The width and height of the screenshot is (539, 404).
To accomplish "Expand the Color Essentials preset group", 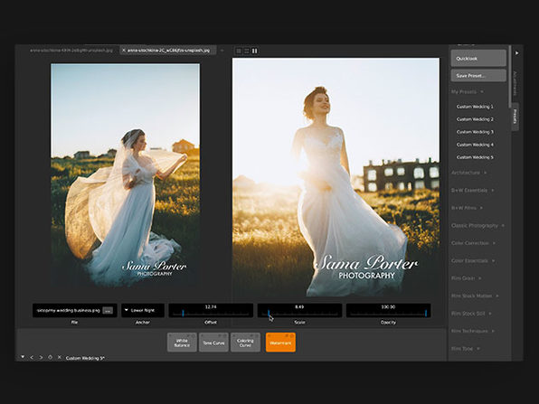I will tap(473, 260).
